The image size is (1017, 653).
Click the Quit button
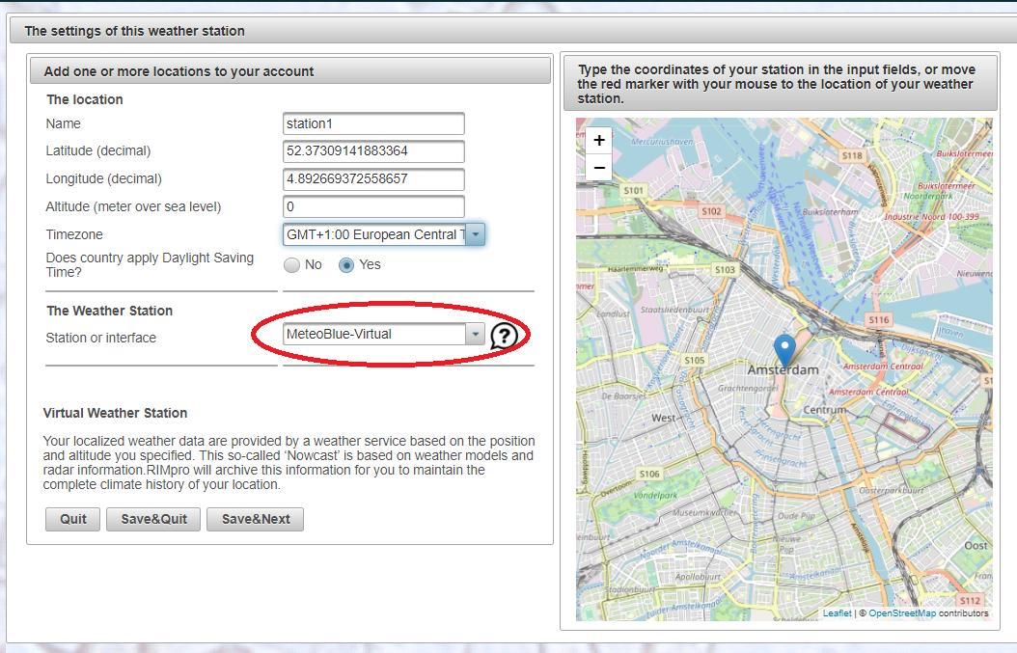point(71,519)
